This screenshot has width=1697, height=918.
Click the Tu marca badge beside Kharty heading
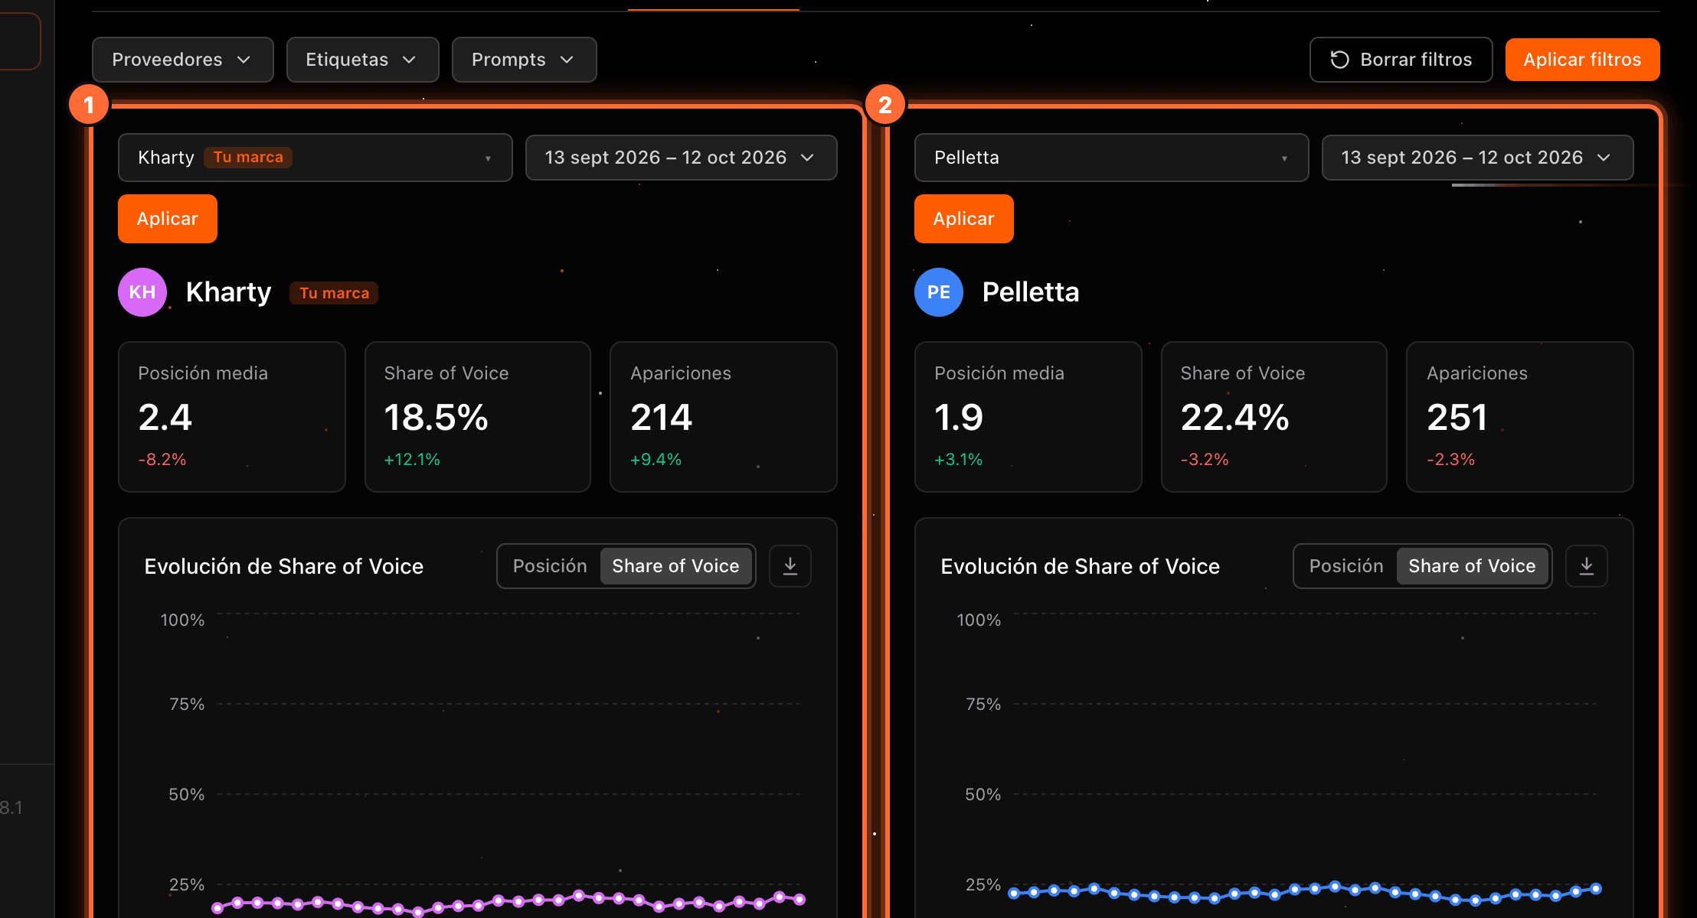[334, 293]
